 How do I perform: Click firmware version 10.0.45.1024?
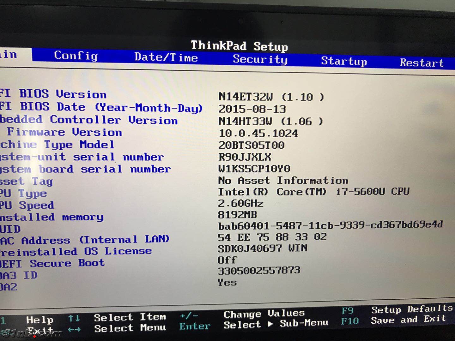258,133
